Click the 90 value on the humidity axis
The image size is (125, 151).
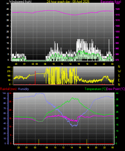click(5, 98)
